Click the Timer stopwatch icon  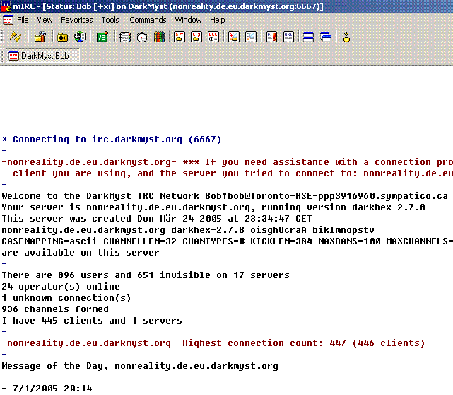click(x=142, y=37)
